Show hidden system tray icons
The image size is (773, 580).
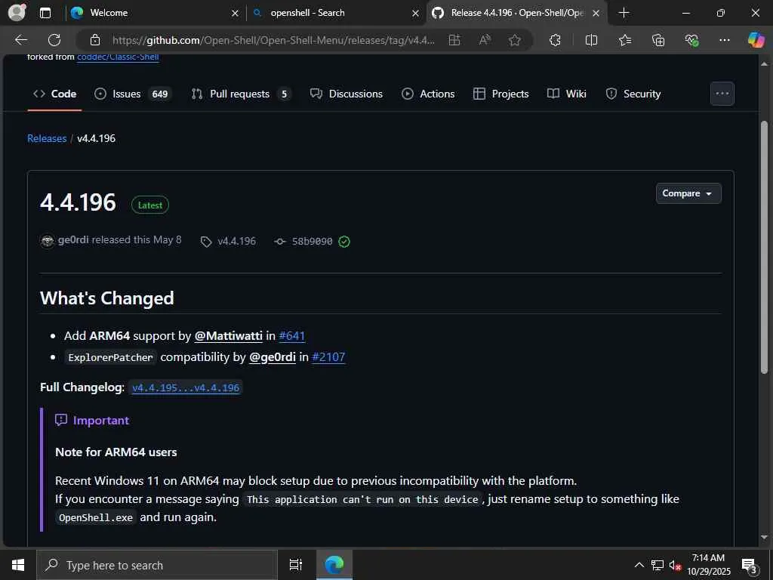click(639, 565)
